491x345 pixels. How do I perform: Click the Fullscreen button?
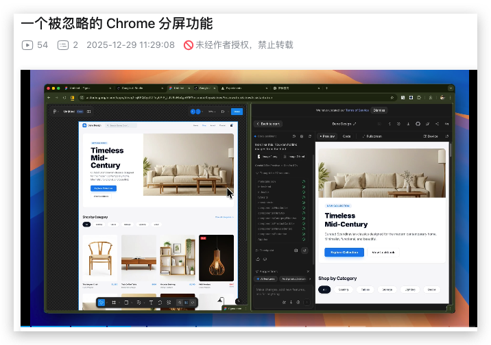372,136
